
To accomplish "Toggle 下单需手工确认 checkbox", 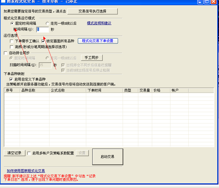I will [12, 41].
